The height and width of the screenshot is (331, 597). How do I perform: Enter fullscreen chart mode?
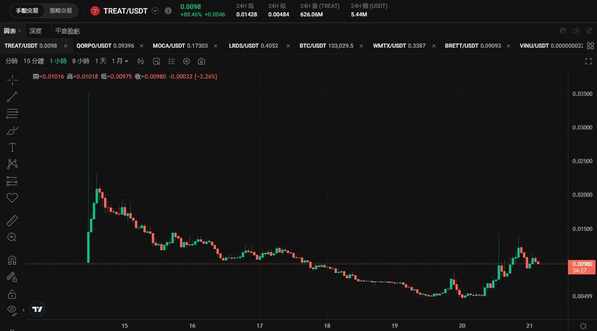coord(588,62)
